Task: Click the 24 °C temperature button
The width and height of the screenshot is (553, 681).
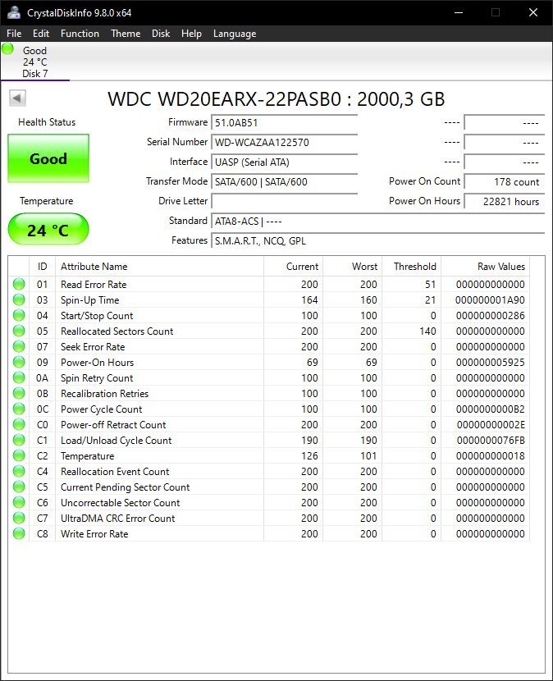Action: [x=48, y=231]
